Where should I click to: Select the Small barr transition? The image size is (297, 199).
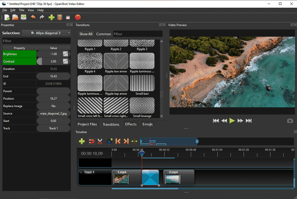tap(142, 85)
